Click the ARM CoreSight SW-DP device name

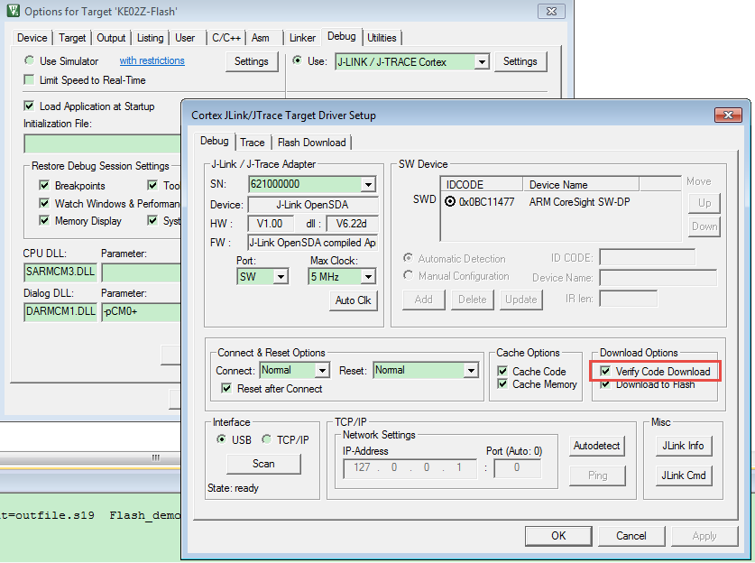579,202
